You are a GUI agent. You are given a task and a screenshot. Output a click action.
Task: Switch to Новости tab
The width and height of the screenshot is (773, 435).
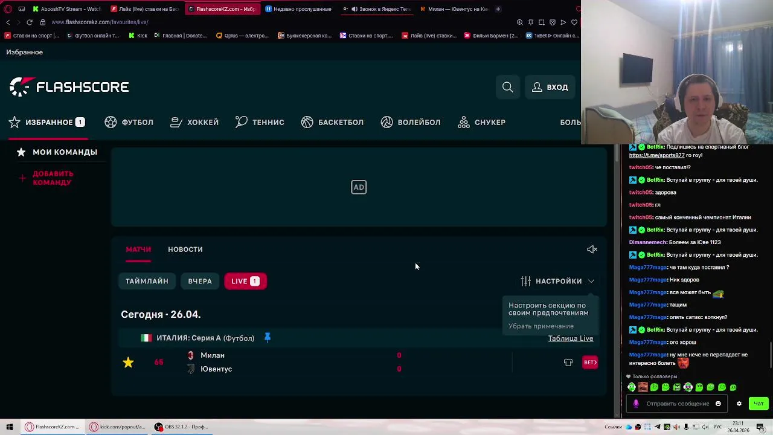(x=185, y=249)
